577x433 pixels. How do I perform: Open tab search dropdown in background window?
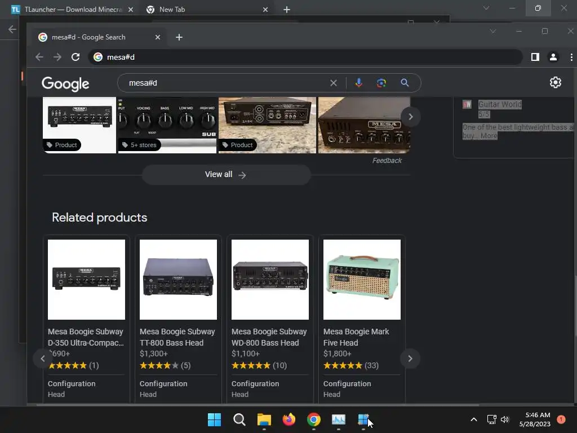pyautogui.click(x=486, y=8)
